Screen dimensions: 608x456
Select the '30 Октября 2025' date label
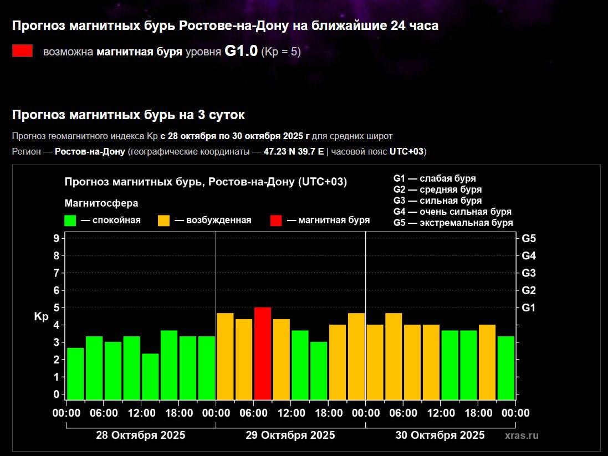pos(440,435)
